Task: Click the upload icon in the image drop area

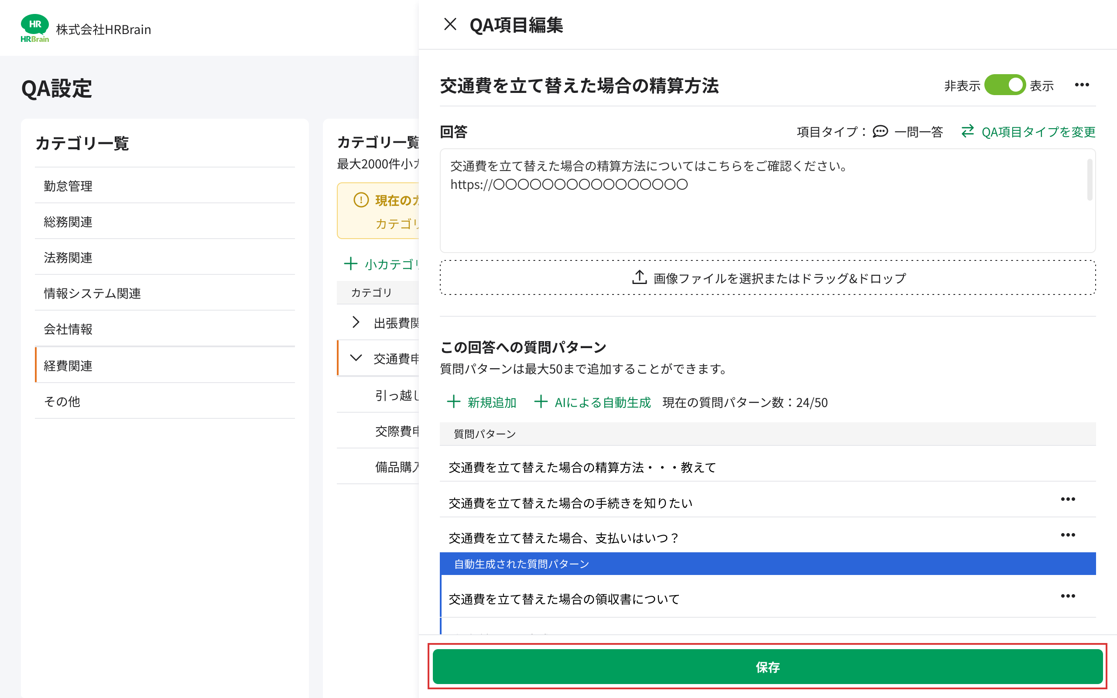Action: pos(639,277)
